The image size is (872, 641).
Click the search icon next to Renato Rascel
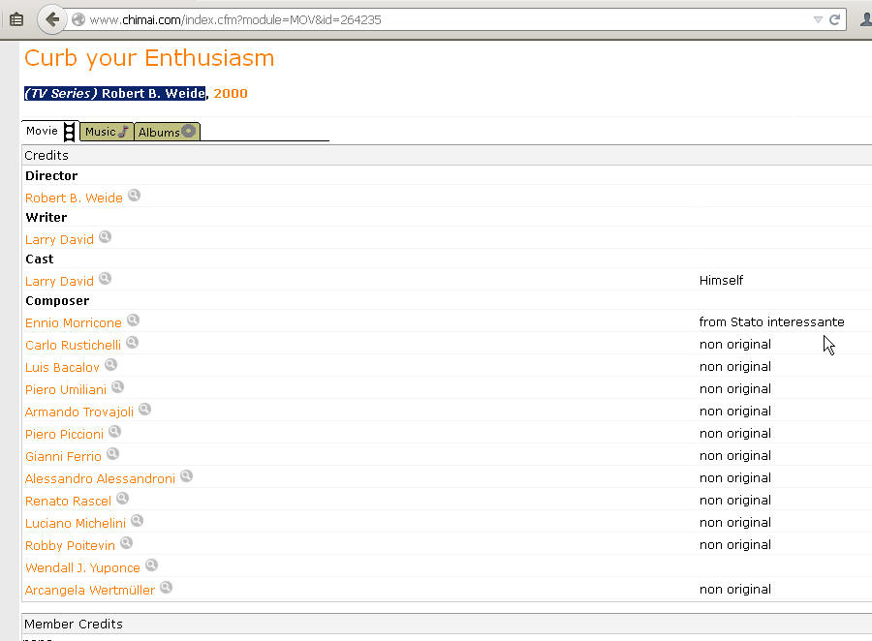click(122, 499)
